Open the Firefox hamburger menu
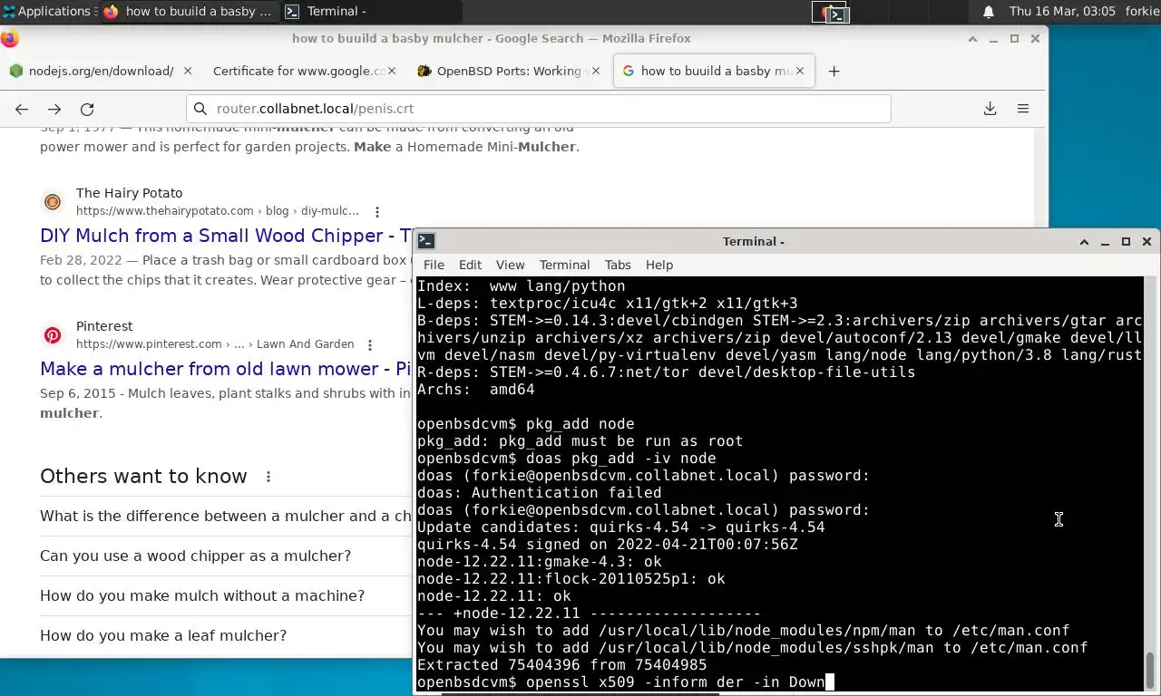The height and width of the screenshot is (696, 1161). (x=1023, y=109)
